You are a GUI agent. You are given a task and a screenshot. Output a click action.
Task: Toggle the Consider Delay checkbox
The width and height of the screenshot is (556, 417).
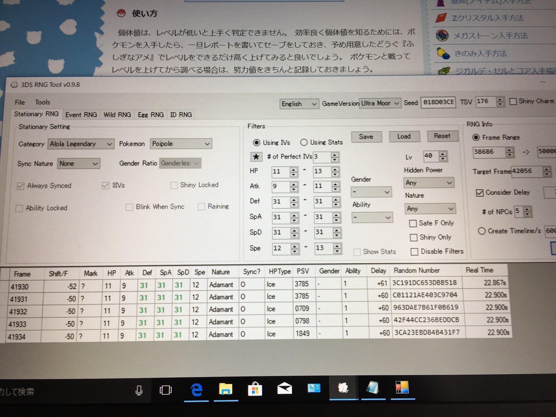(480, 193)
